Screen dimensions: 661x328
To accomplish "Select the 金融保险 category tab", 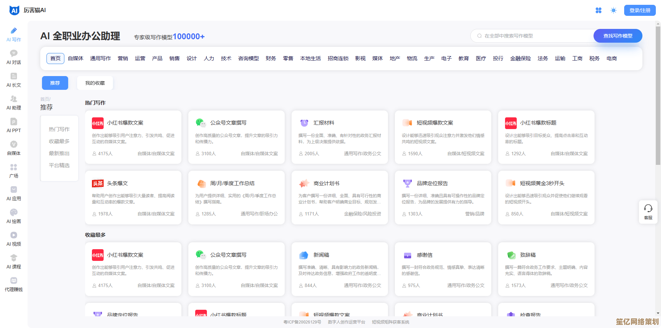I will click(521, 59).
